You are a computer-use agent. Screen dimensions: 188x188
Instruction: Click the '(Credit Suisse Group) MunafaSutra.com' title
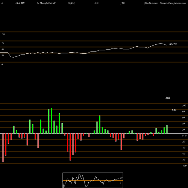[x=165, y=3]
